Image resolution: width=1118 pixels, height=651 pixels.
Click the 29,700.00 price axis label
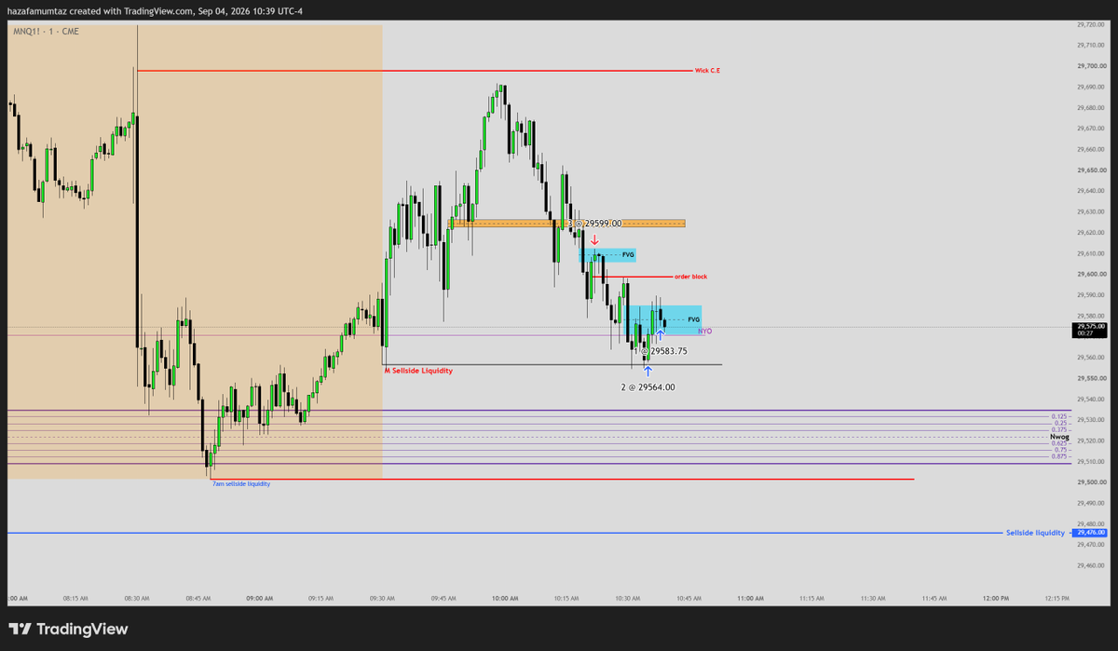click(1090, 65)
